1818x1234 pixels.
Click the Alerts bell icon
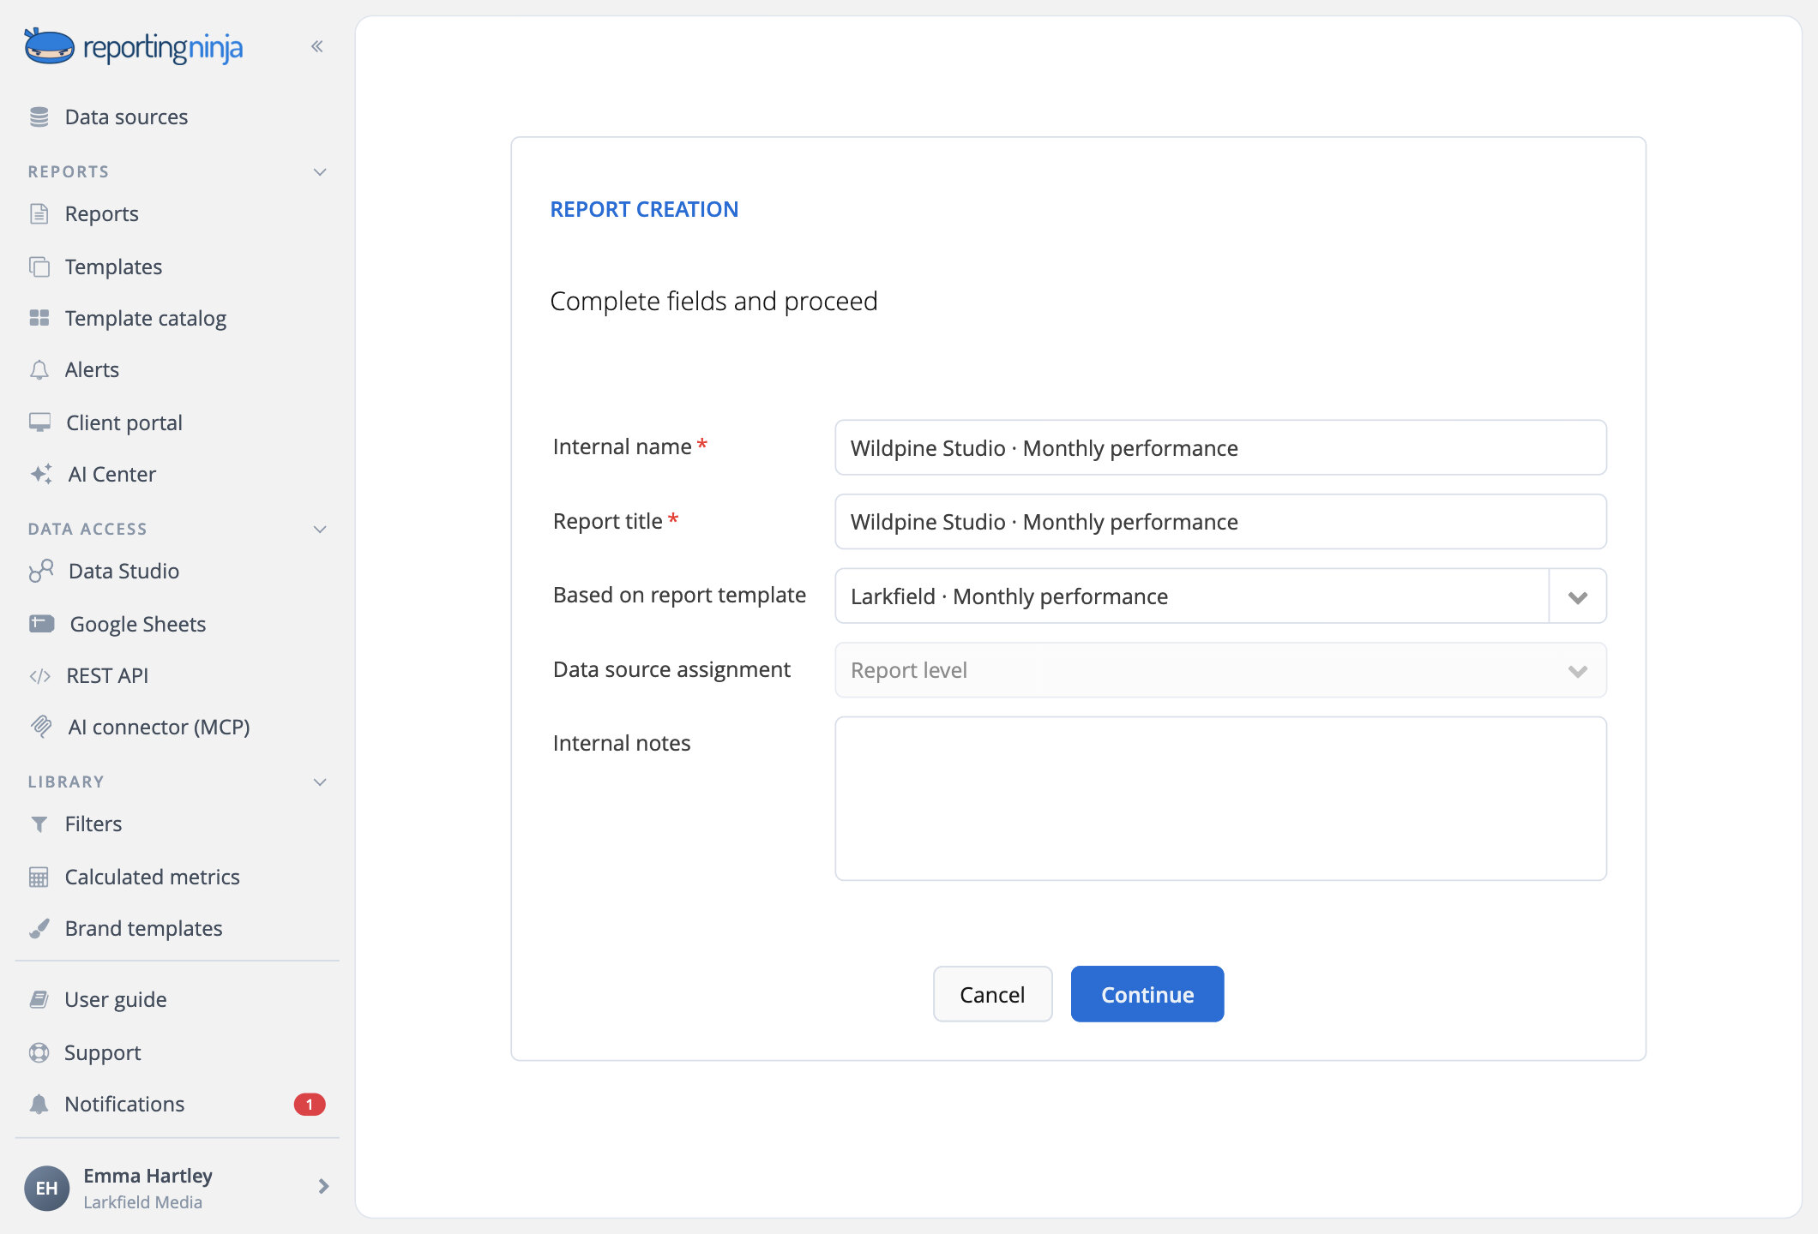click(39, 369)
